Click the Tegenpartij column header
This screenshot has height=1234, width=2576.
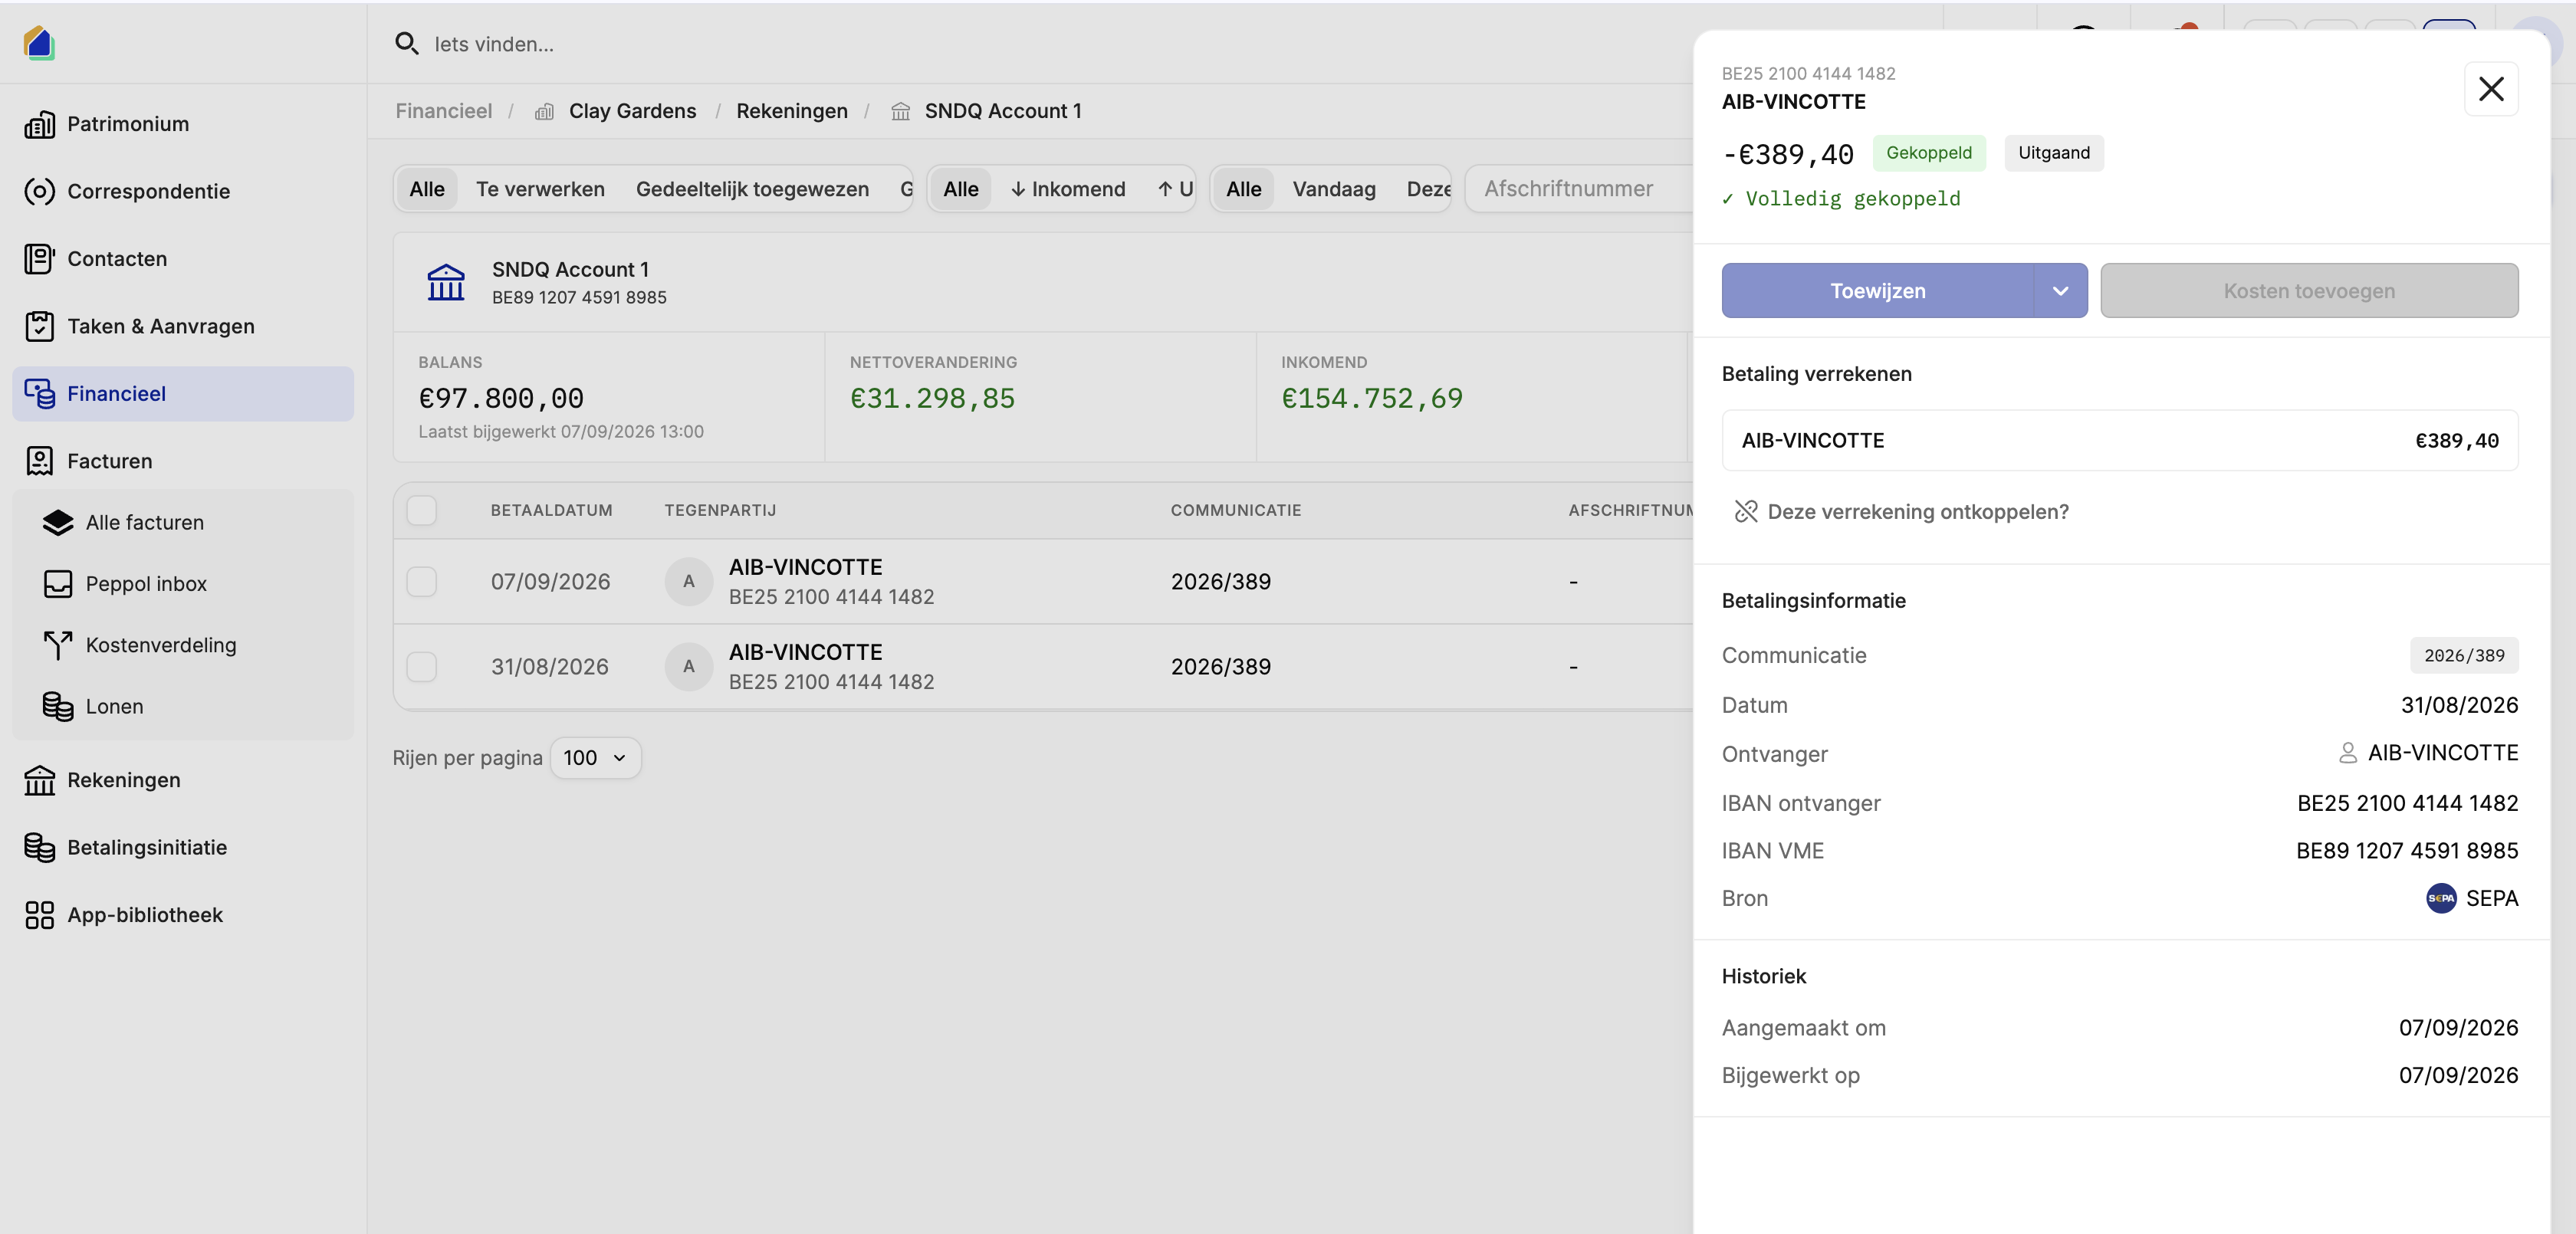[720, 510]
